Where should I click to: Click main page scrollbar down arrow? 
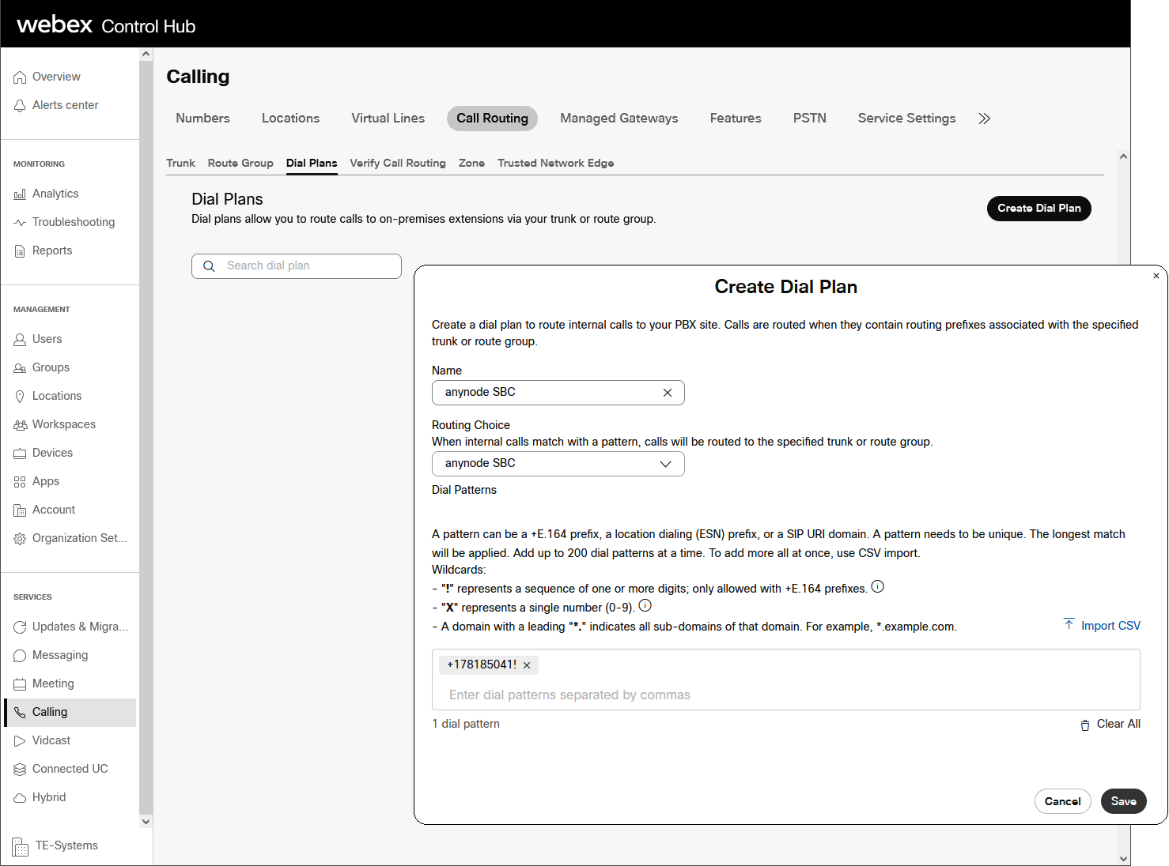pos(1123,859)
